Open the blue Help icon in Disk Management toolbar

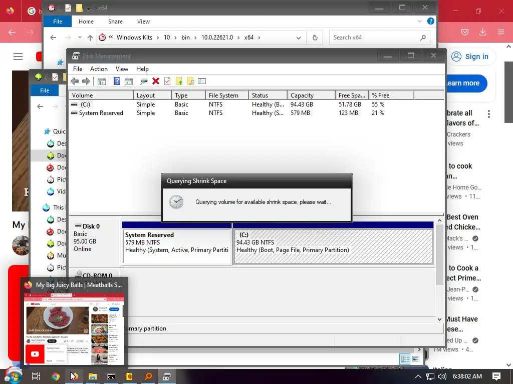point(117,81)
